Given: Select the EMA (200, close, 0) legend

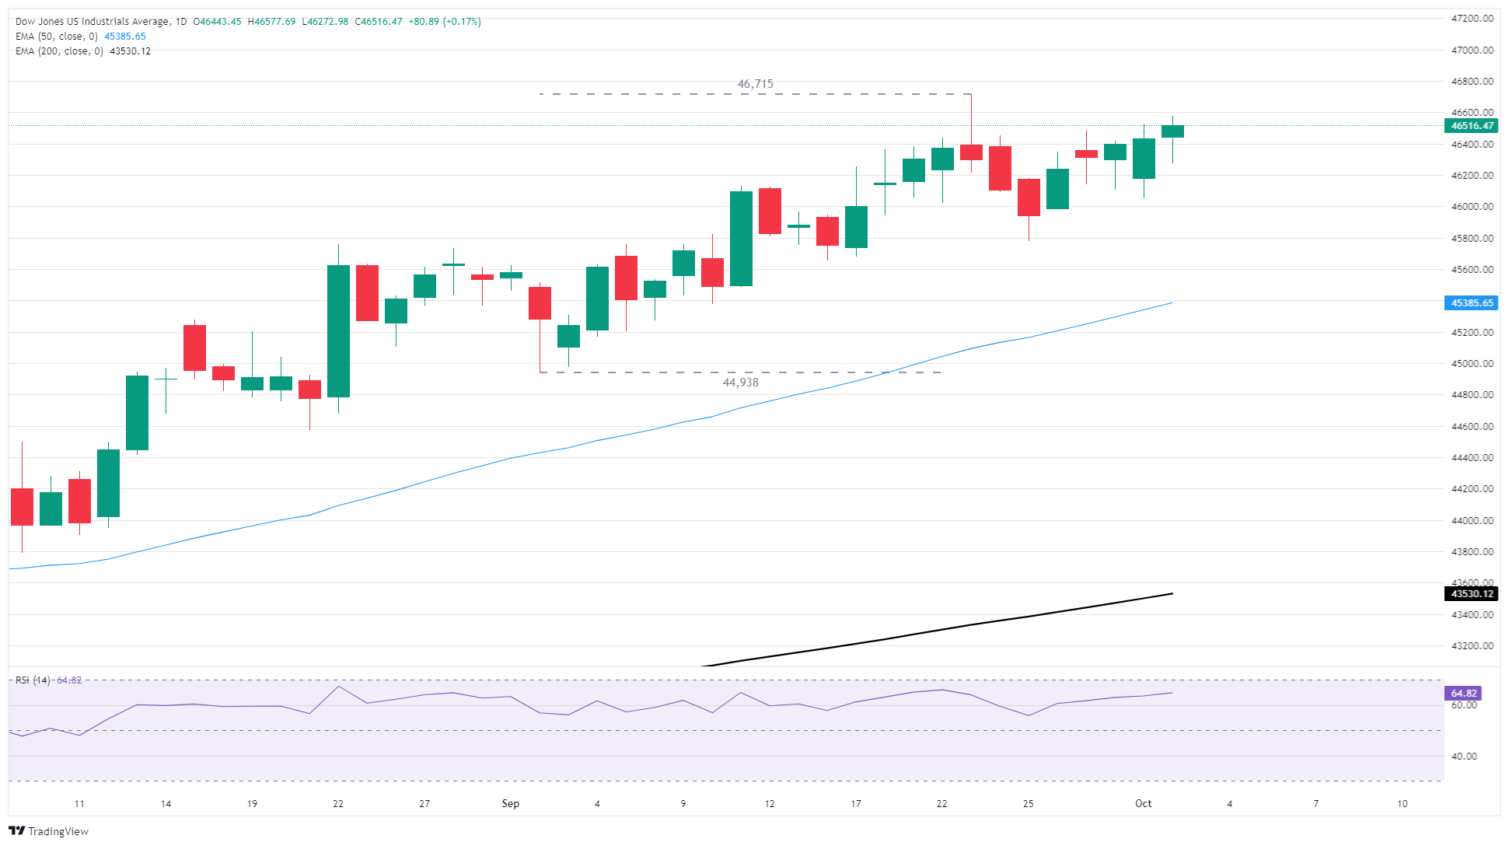Looking at the screenshot, I should point(59,51).
